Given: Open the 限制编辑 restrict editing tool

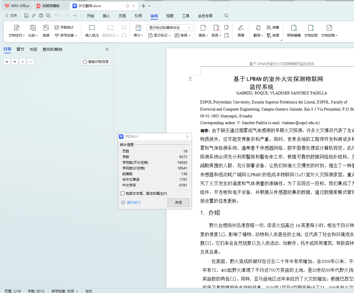Looking at the screenshot, I should pos(294,28).
